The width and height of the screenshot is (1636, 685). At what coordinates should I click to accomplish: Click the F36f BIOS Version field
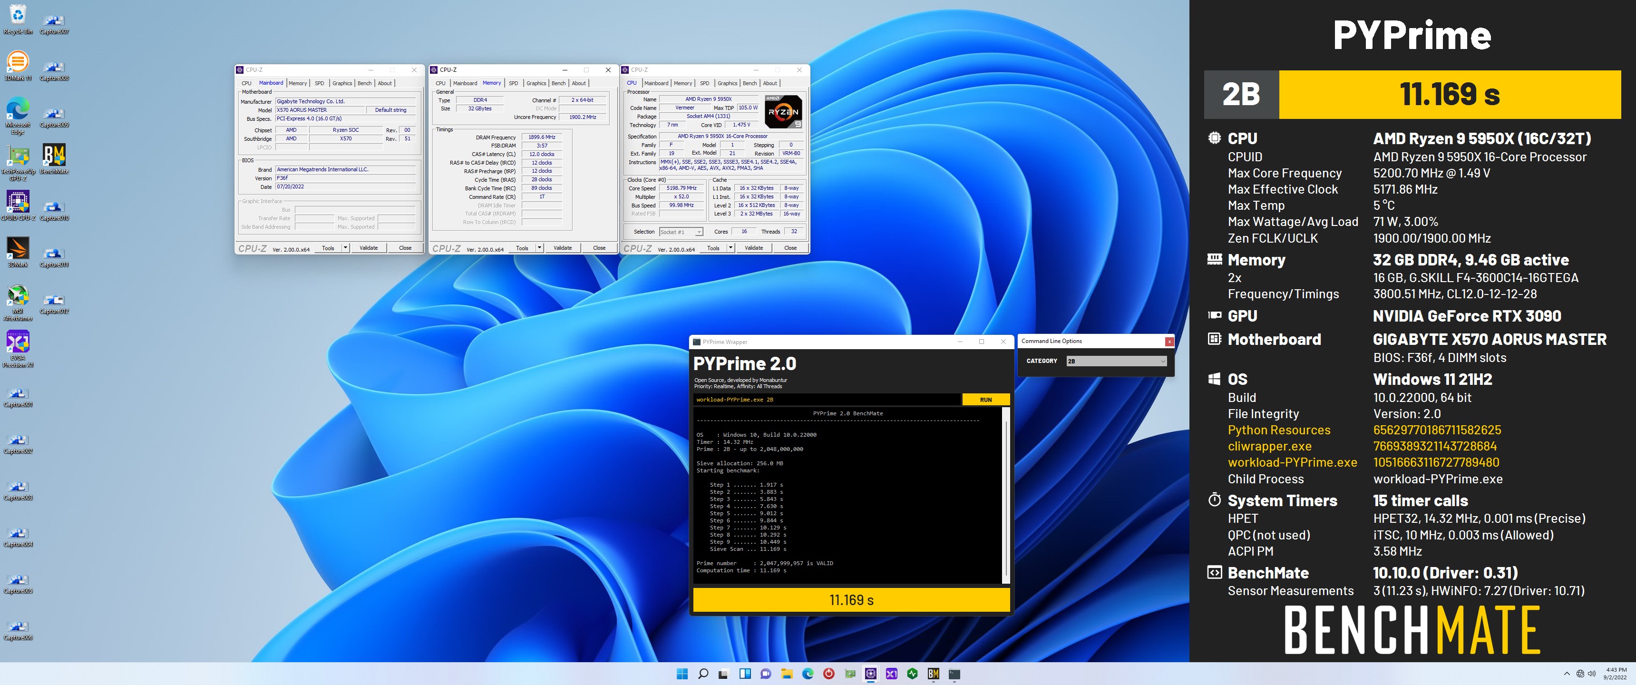pos(345,178)
